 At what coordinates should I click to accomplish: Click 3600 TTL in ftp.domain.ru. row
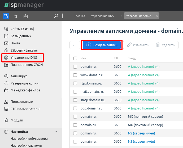(118, 83)
